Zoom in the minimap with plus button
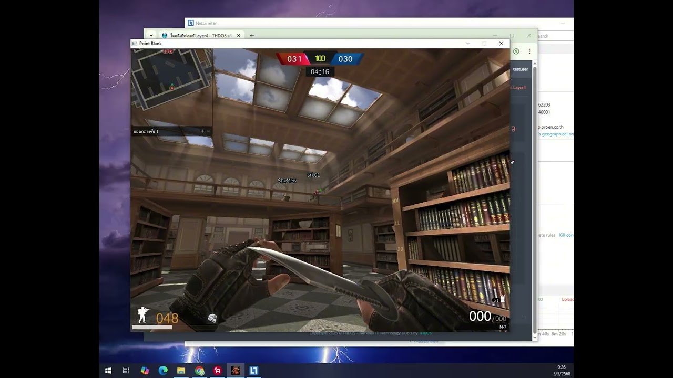Screen dimensions: 673x378 tap(202, 131)
